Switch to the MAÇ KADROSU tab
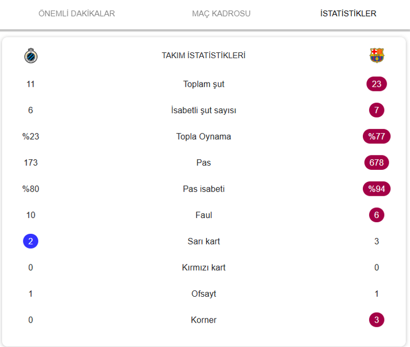 click(x=221, y=14)
